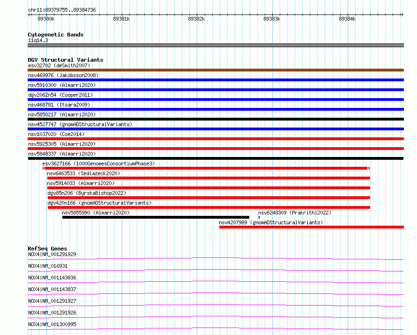This screenshot has width=417, height=335.
Task: Open nsv1037020 (Coe2014) variant label
Action: 56,134
